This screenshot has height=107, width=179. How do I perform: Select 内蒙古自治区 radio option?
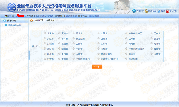coord(126,33)
